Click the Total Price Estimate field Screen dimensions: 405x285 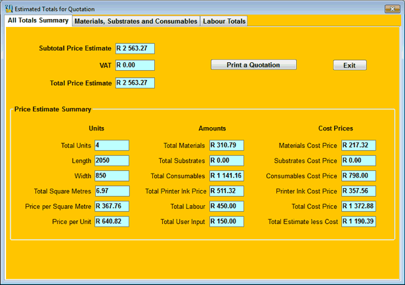tap(135, 83)
